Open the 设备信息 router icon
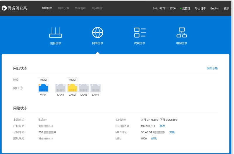The height and width of the screenshot is (154, 234). click(x=56, y=32)
